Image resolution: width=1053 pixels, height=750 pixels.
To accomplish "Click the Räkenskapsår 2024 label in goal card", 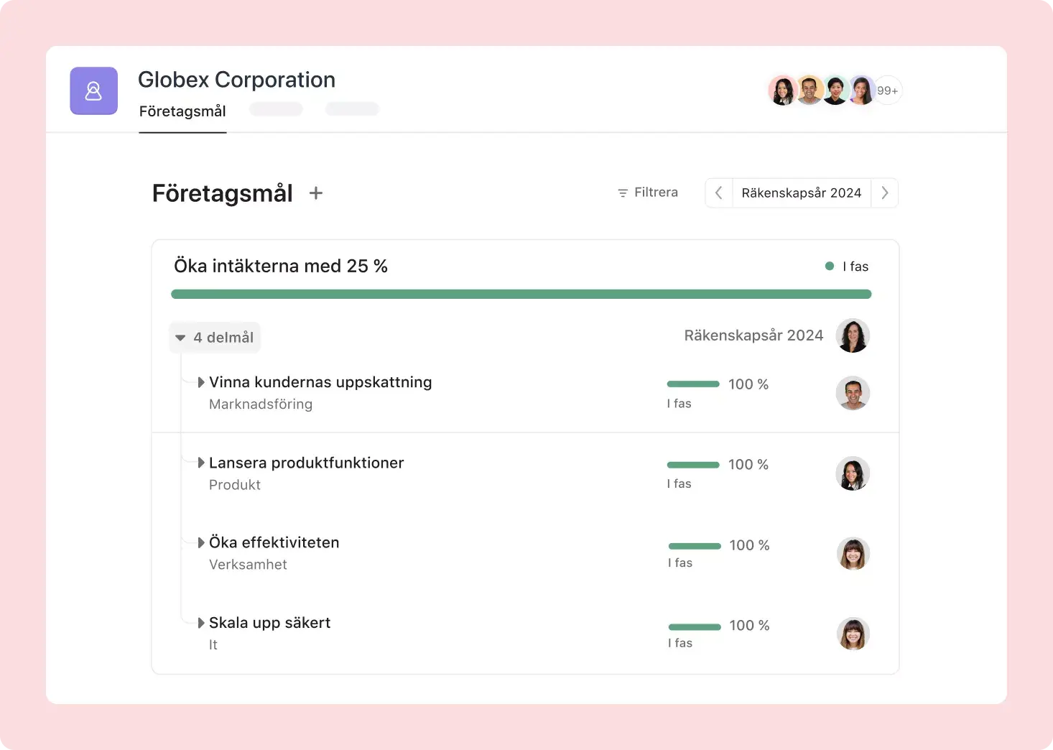I will pyautogui.click(x=753, y=335).
